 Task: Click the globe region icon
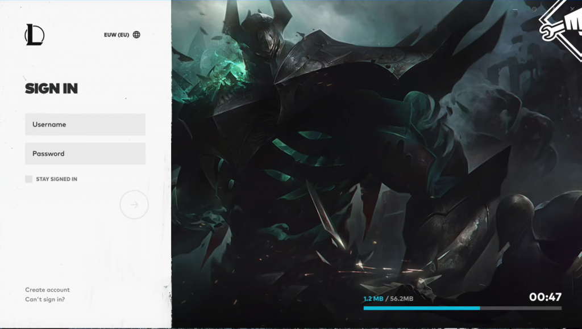pyautogui.click(x=136, y=35)
